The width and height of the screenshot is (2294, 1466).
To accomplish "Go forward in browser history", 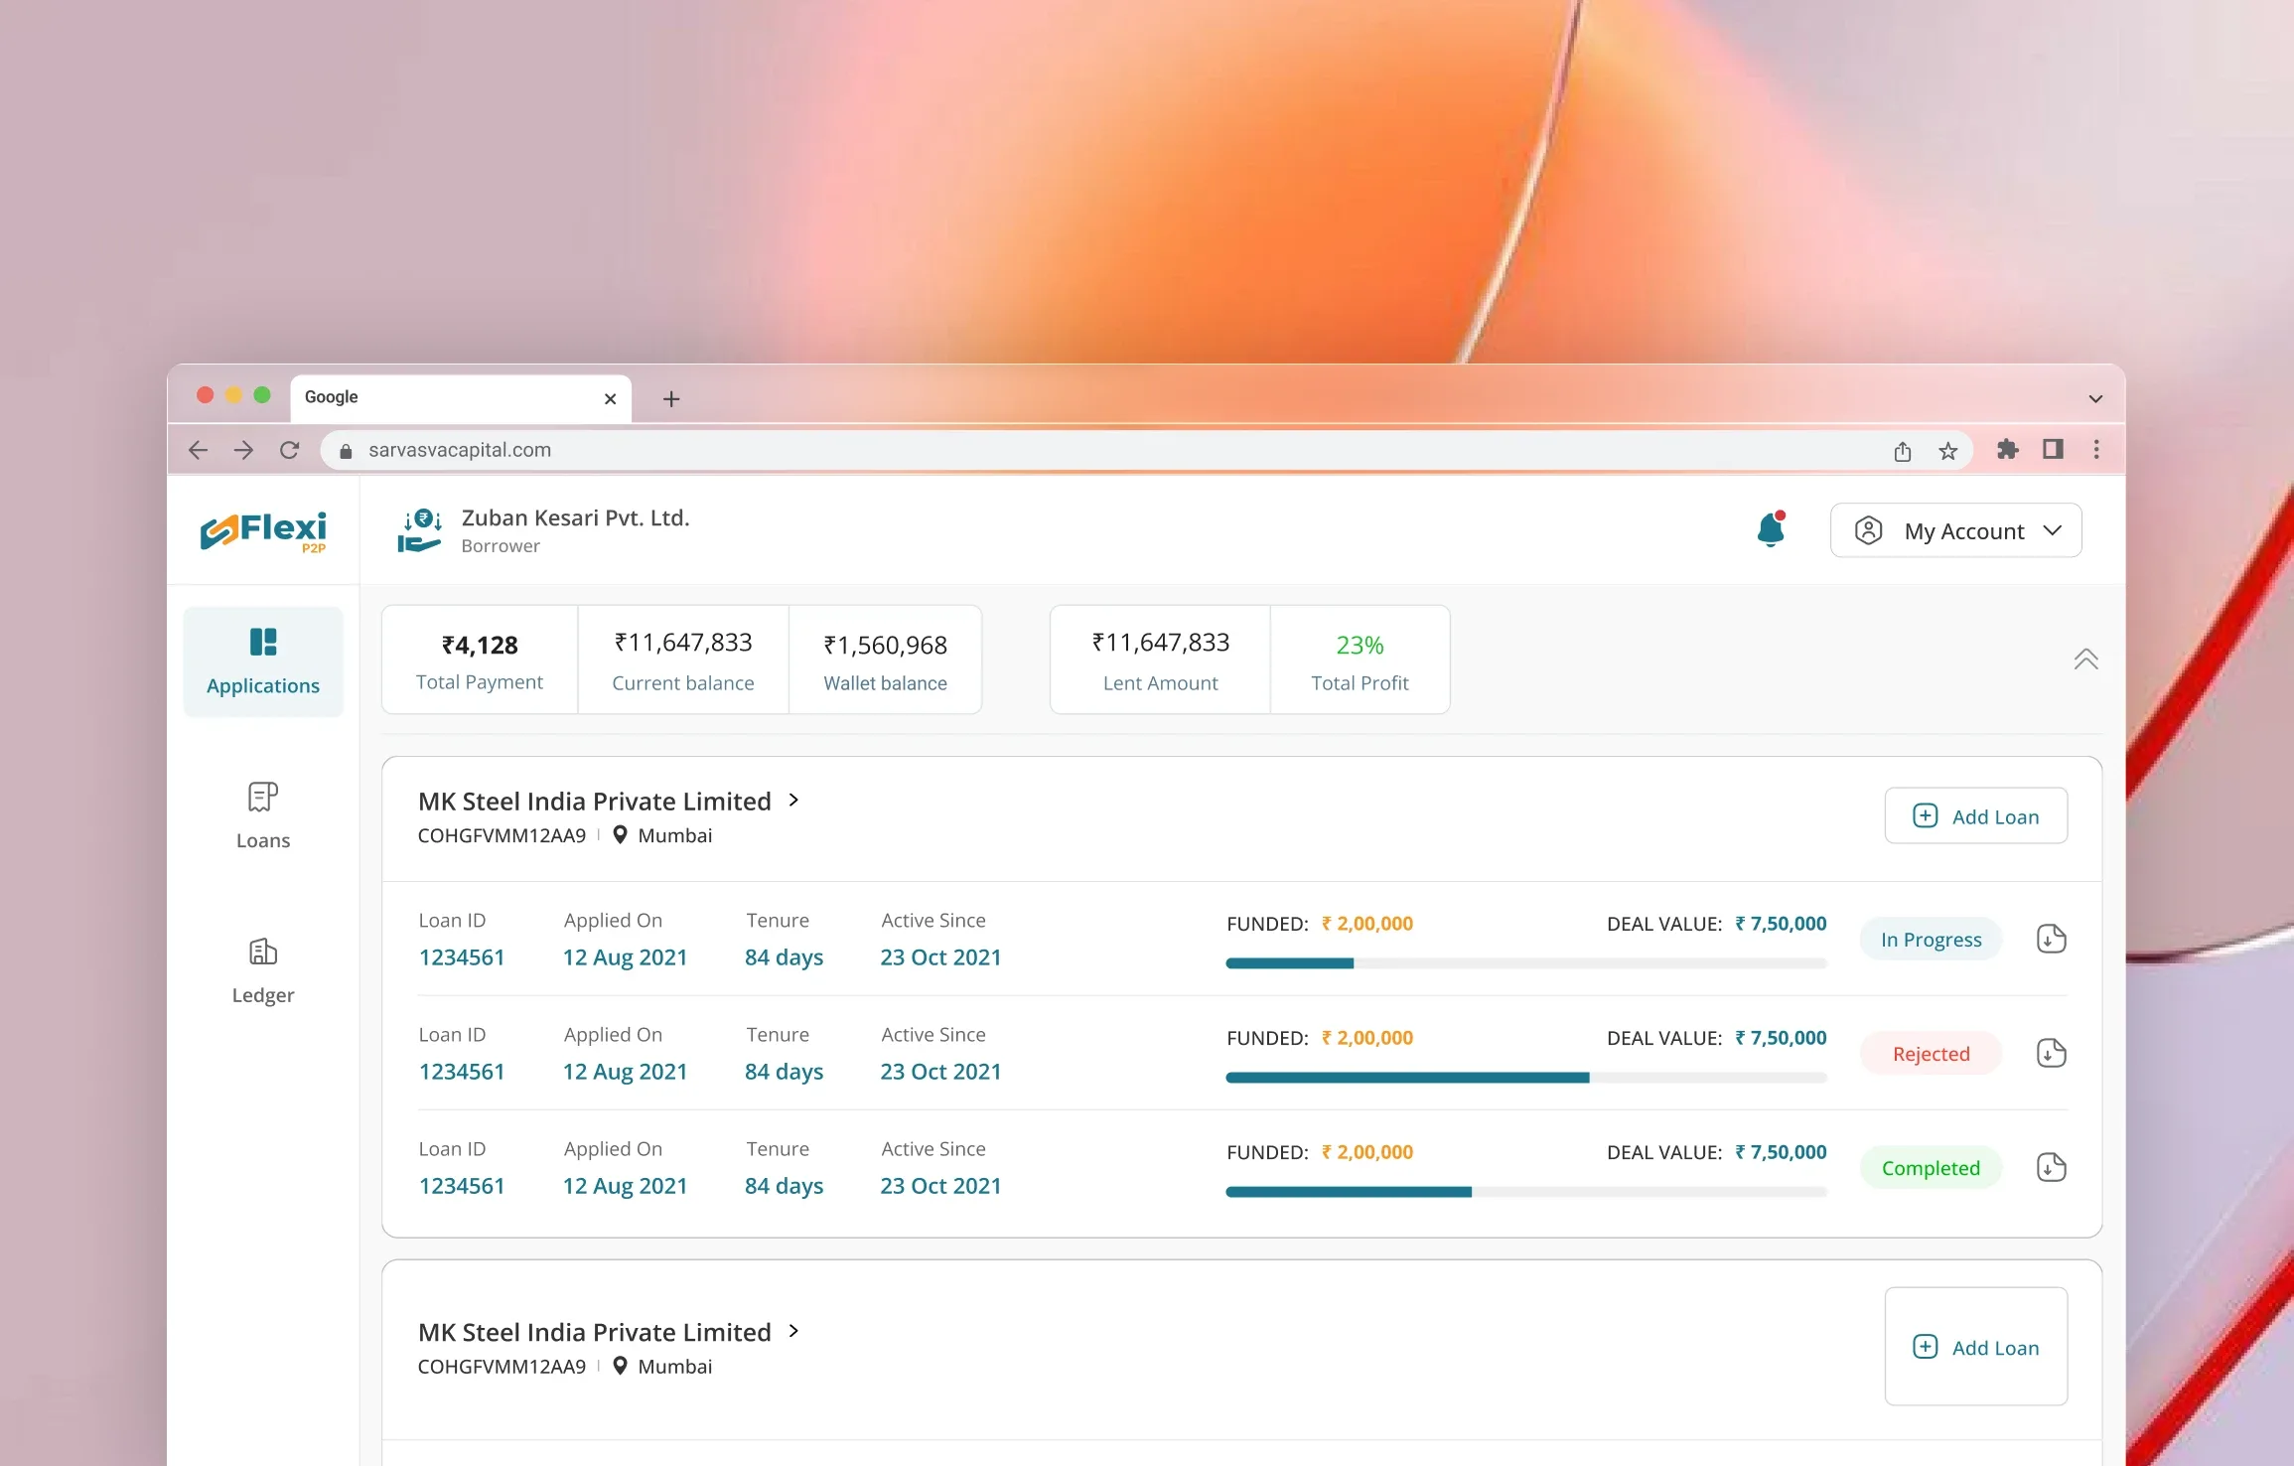I will (243, 450).
